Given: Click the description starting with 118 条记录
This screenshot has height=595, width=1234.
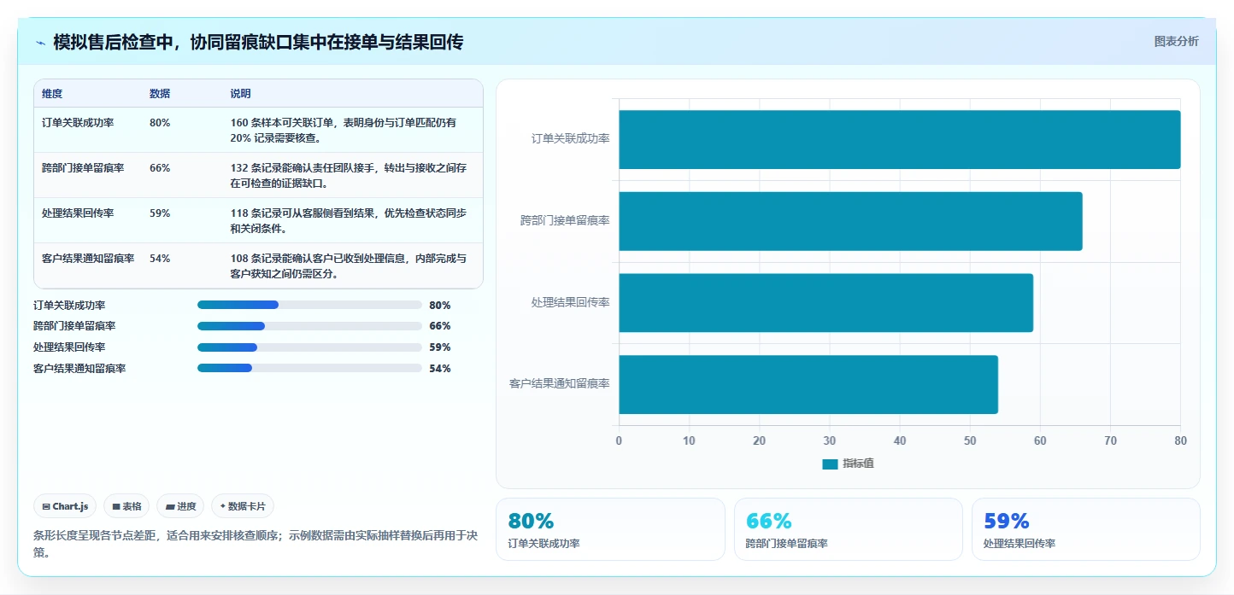Looking at the screenshot, I should (x=349, y=221).
